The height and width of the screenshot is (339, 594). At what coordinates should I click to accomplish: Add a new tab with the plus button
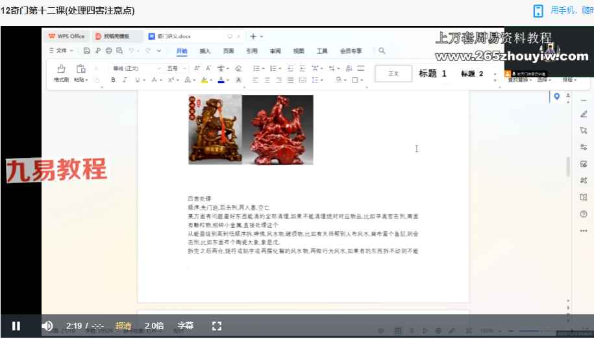tap(253, 36)
